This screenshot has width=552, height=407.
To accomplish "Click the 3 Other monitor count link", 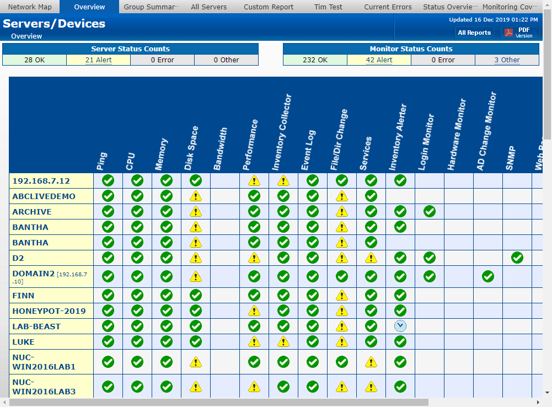I will click(x=507, y=60).
